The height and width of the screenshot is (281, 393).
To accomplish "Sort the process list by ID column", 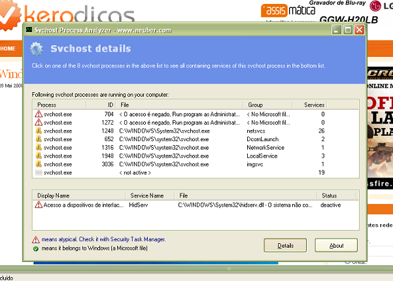I will click(101, 105).
